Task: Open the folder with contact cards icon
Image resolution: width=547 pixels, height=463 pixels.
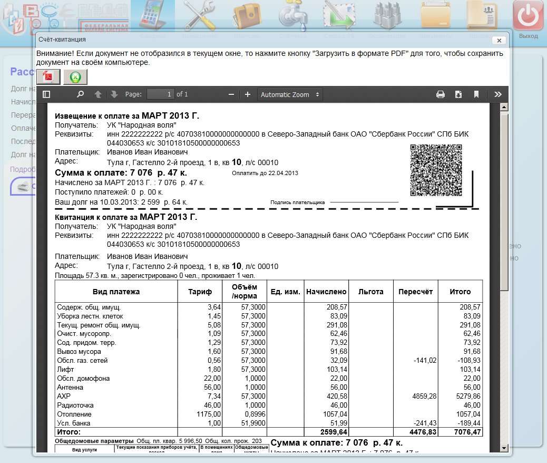Action: [483, 15]
